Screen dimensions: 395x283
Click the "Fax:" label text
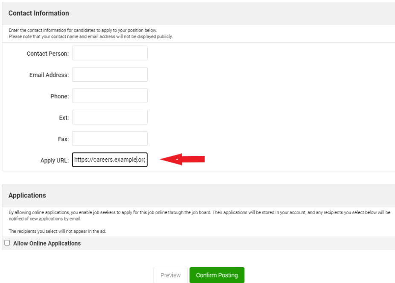click(x=64, y=139)
